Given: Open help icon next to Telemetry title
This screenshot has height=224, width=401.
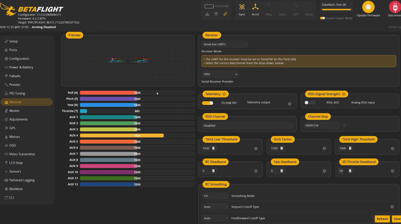Looking at the screenshot, I should tap(224, 94).
